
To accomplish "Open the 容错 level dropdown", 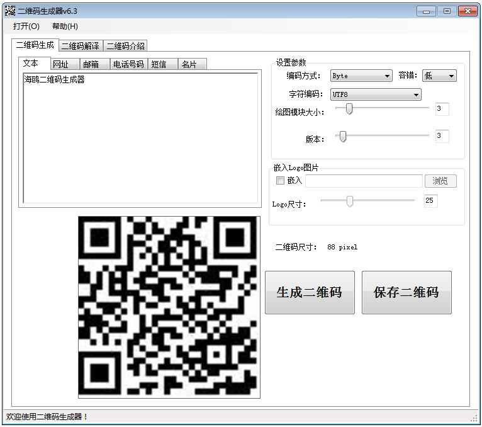I will (x=439, y=76).
